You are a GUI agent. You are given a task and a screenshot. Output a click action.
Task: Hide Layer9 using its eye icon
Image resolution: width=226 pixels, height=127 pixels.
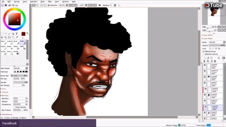tap(204, 65)
